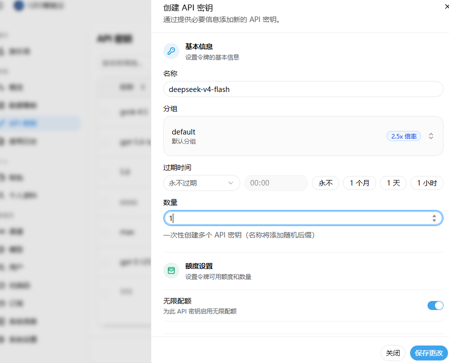Select the 1 小时 expiry preset
This screenshot has height=363, width=449.
(427, 183)
